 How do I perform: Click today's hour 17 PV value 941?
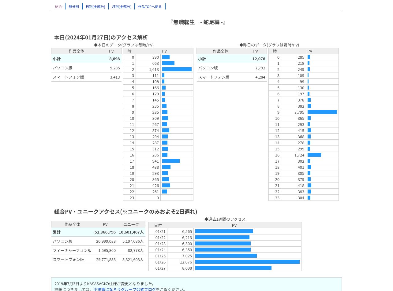[155, 161]
